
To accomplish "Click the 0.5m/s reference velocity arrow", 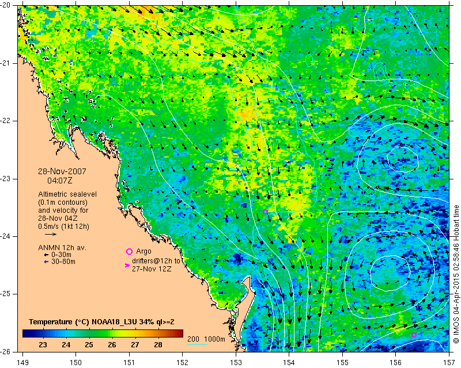I will click(51, 234).
